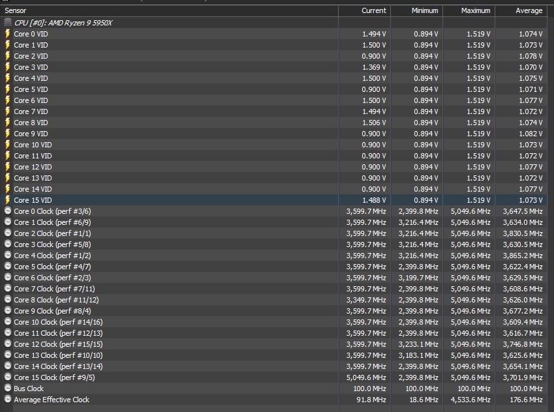This screenshot has height=412, width=554.
Task: Select the Core 12 Clock (perf #15/15) row
Action: point(273,344)
